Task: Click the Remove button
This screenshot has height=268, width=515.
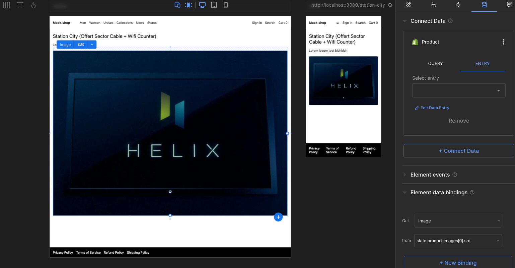Action: [x=459, y=121]
